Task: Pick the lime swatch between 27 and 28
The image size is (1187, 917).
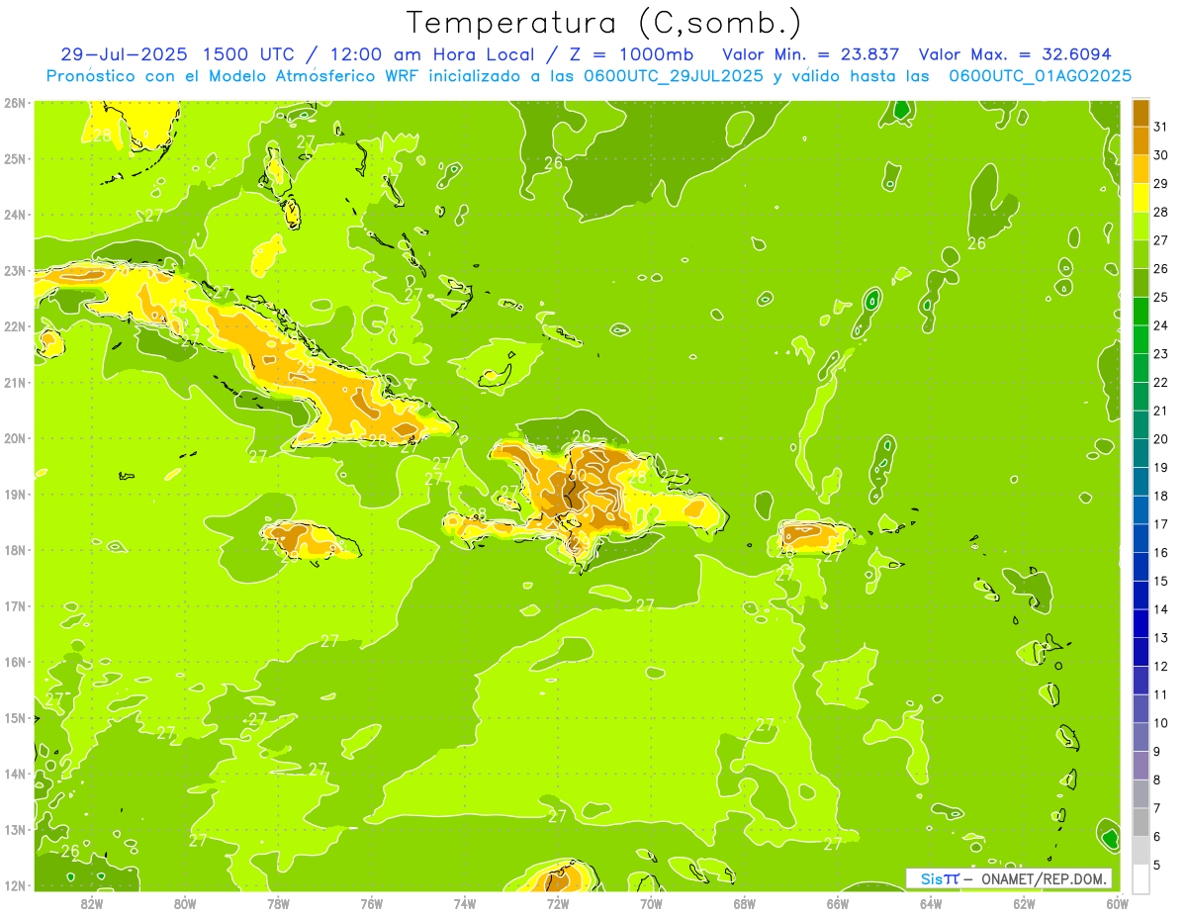Action: click(x=1141, y=227)
